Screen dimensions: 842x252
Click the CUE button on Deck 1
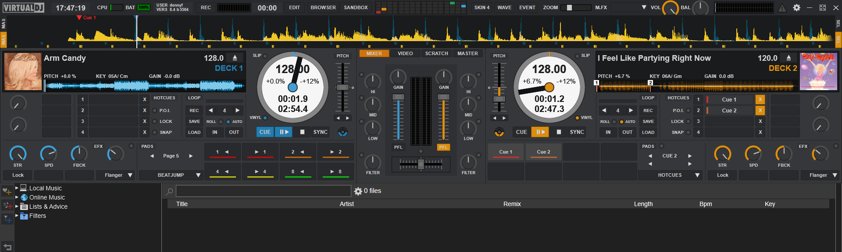(265, 132)
